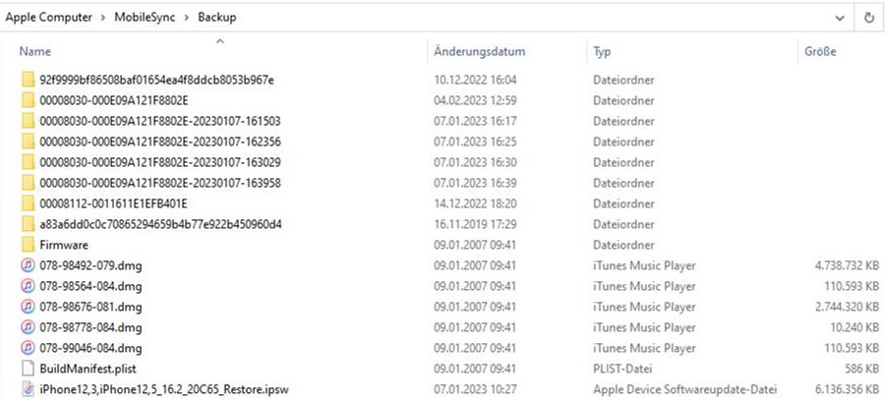The image size is (885, 400).
Task: Click iTunes icon of 078-98492-079.dmg
Action: 28,265
